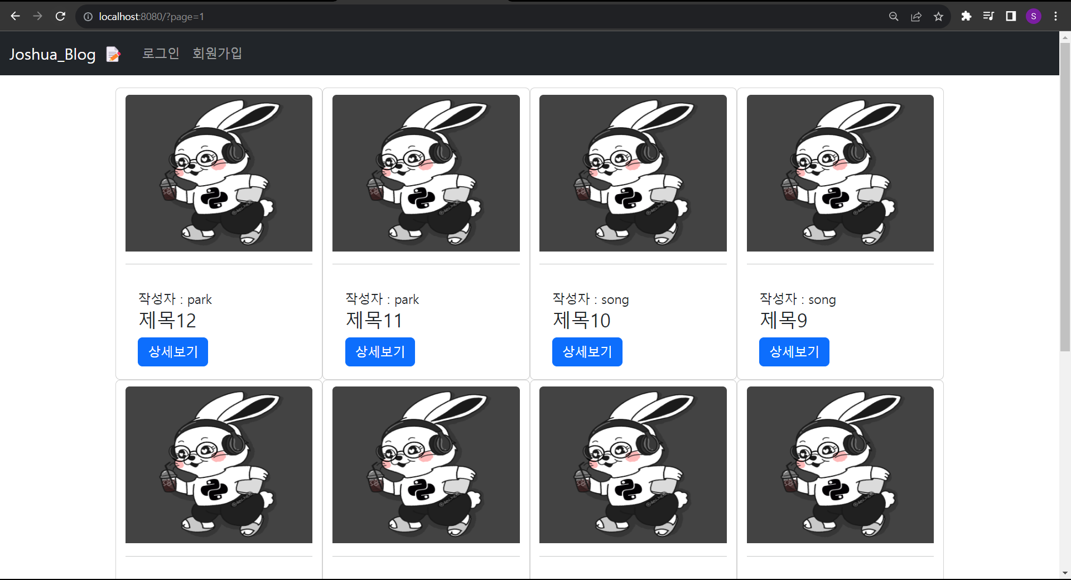1071x580 pixels.
Task: Open Chrome three-dot menu
Action: point(1055,16)
